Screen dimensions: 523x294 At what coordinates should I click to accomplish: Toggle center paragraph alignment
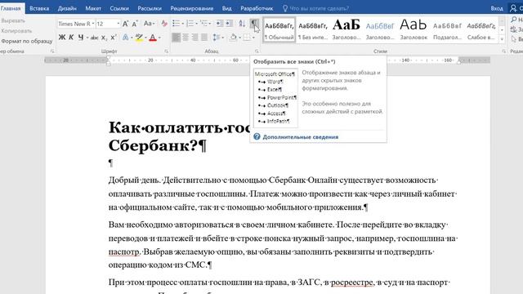pyautogui.click(x=186, y=38)
